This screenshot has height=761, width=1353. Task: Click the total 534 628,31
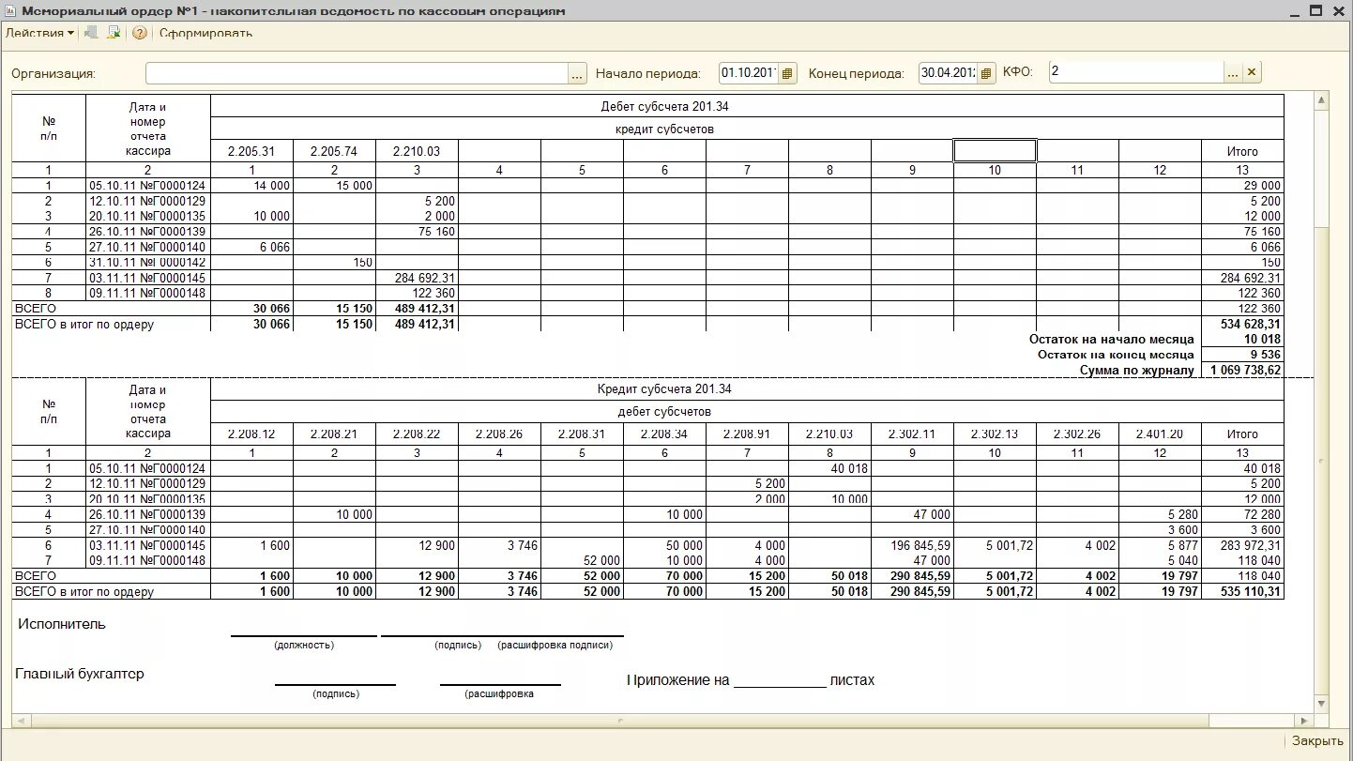pyautogui.click(x=1251, y=324)
